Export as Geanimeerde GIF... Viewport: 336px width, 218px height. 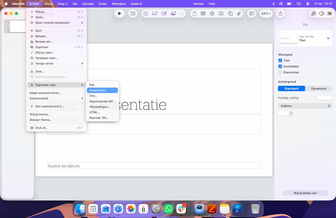point(102,101)
